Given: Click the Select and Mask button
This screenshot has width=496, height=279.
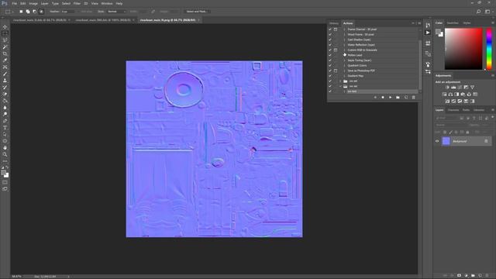Looking at the screenshot, I should pos(197,12).
